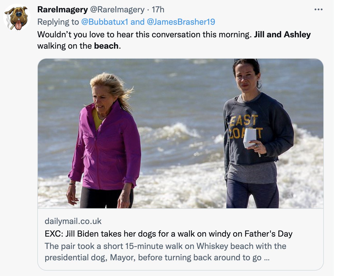
Task: Open the "EXC: Jill Biden takes her dogs" headline
Action: point(168,234)
